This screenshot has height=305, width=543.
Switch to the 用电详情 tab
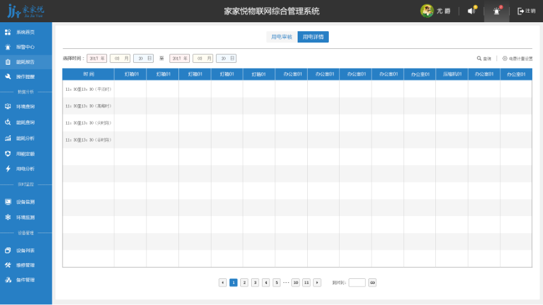(x=313, y=37)
